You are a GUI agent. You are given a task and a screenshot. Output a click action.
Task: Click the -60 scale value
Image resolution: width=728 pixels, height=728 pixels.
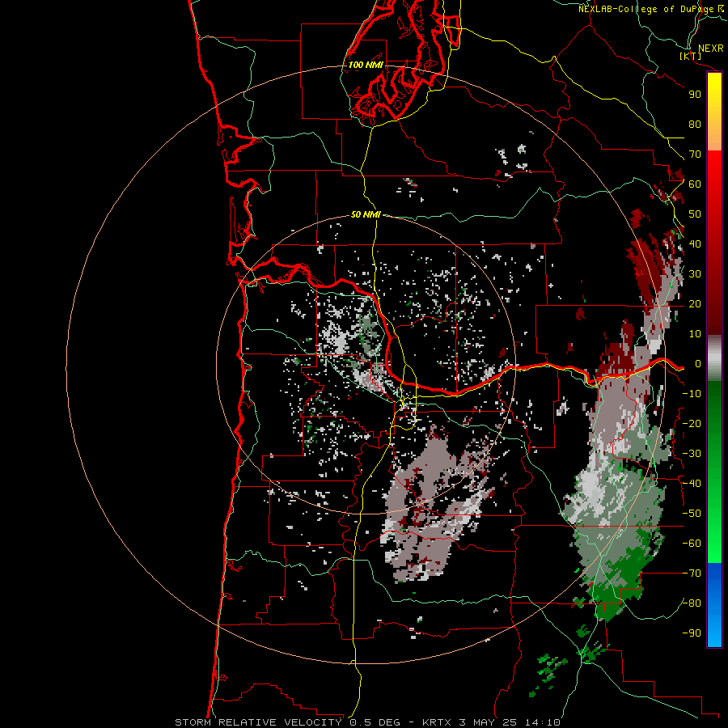pos(692,544)
